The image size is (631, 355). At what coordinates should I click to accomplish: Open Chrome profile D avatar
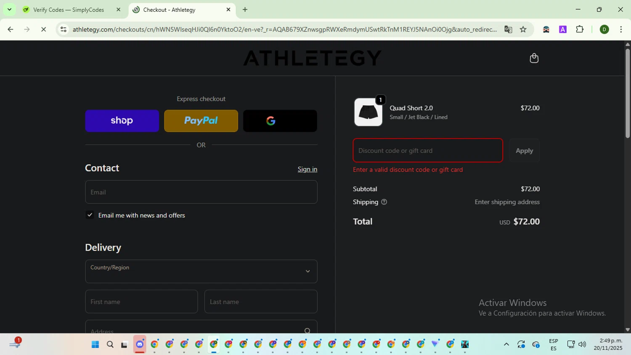pyautogui.click(x=604, y=29)
